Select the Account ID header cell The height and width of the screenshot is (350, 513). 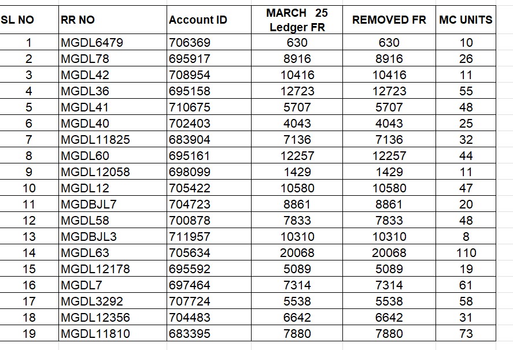click(x=209, y=20)
